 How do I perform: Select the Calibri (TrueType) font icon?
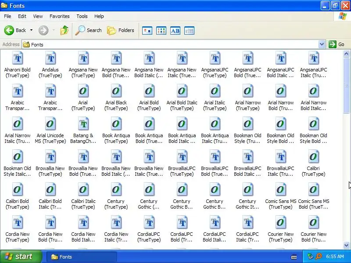pyautogui.click(x=314, y=157)
